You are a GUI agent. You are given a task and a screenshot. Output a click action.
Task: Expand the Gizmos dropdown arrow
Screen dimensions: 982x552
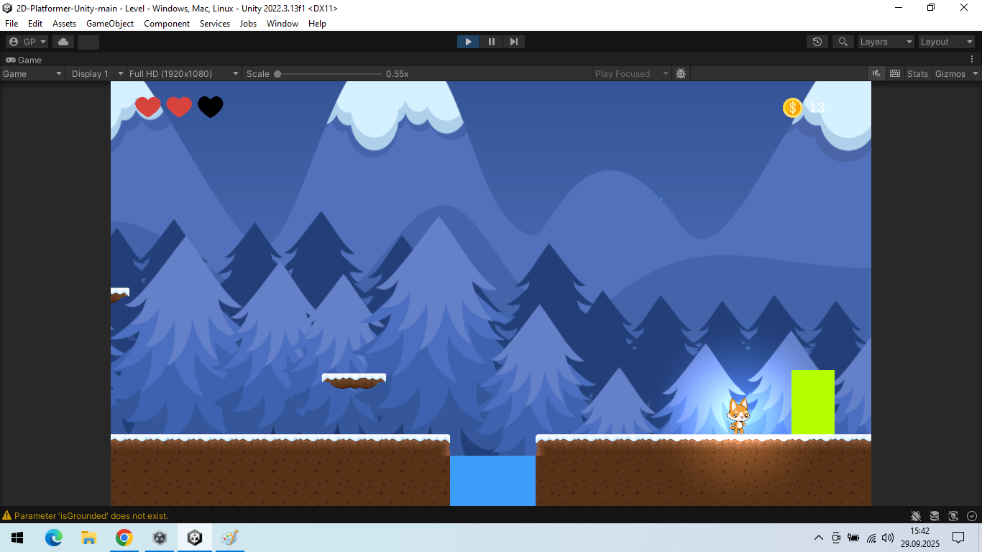(x=976, y=73)
